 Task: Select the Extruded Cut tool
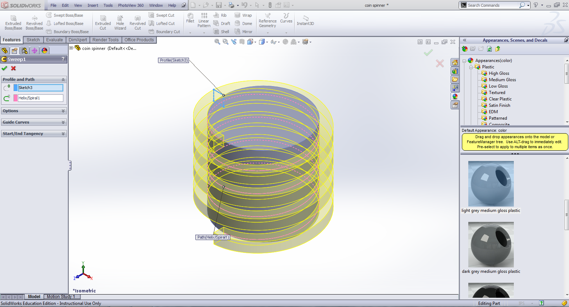pyautogui.click(x=103, y=22)
